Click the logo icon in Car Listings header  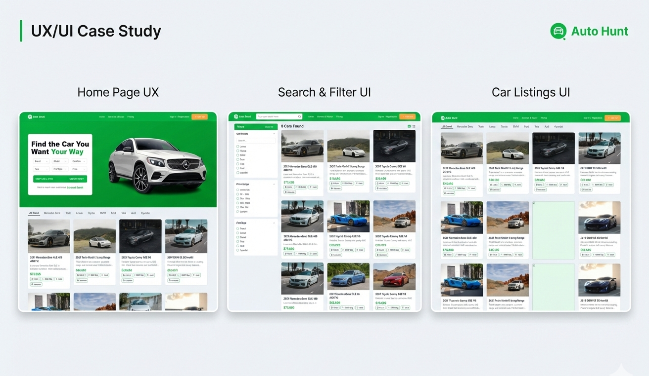tap(443, 118)
